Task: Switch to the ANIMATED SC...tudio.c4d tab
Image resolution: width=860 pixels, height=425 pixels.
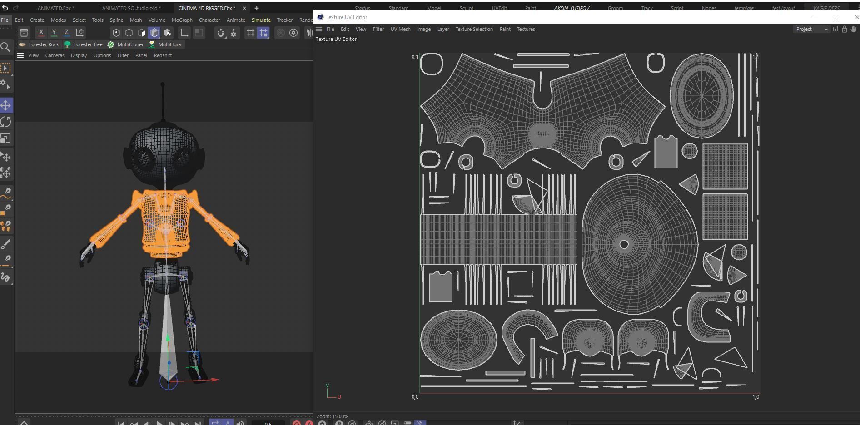Action: (x=131, y=8)
